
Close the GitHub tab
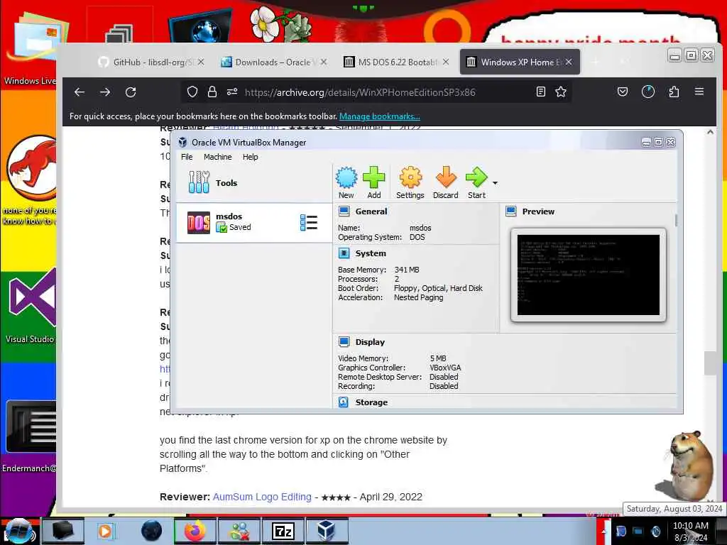tap(201, 62)
